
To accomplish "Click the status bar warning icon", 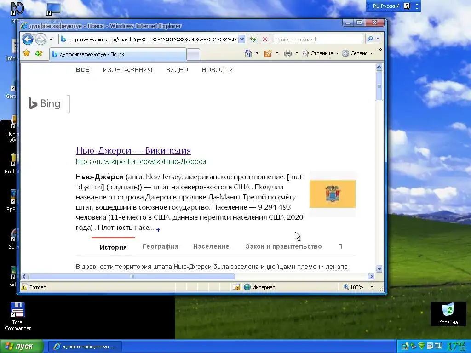I will tap(25, 287).
